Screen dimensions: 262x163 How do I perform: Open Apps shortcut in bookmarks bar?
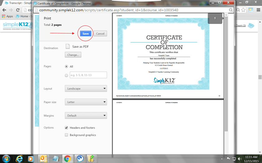(7, 16)
